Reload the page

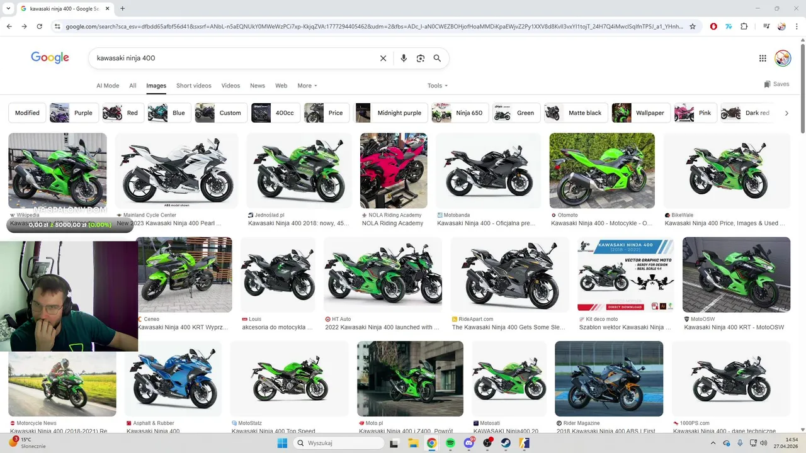pos(39,26)
